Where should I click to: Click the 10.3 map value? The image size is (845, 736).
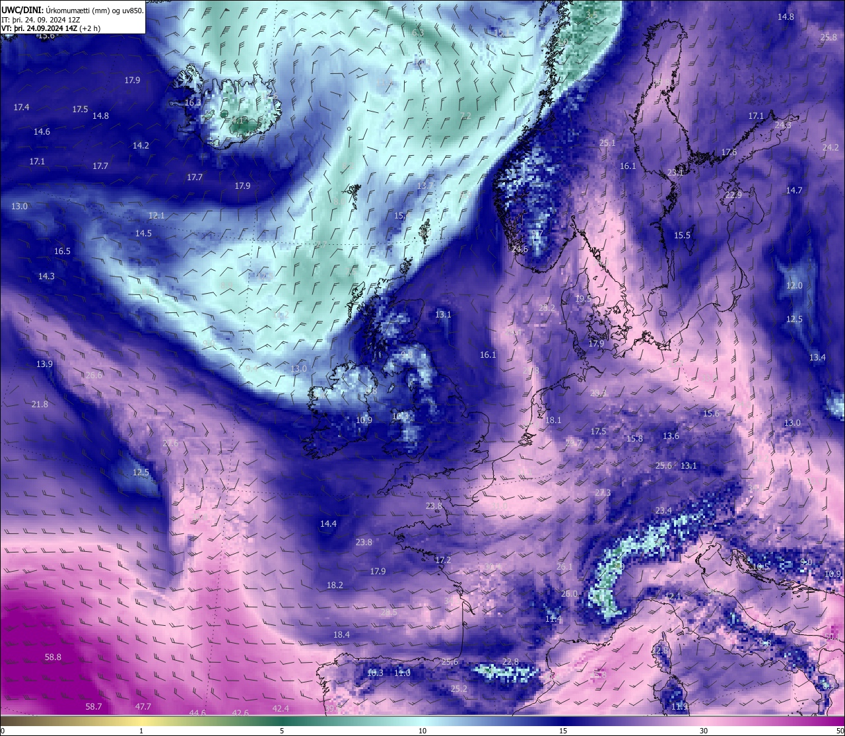pos(375,673)
